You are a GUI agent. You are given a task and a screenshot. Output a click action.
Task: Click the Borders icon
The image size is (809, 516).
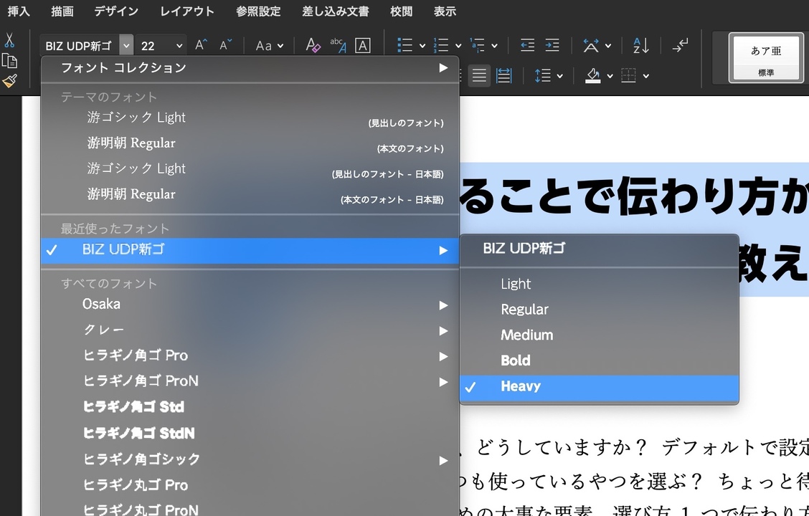[628, 76]
